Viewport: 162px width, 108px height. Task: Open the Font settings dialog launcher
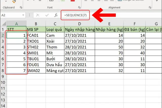pos(79,7)
